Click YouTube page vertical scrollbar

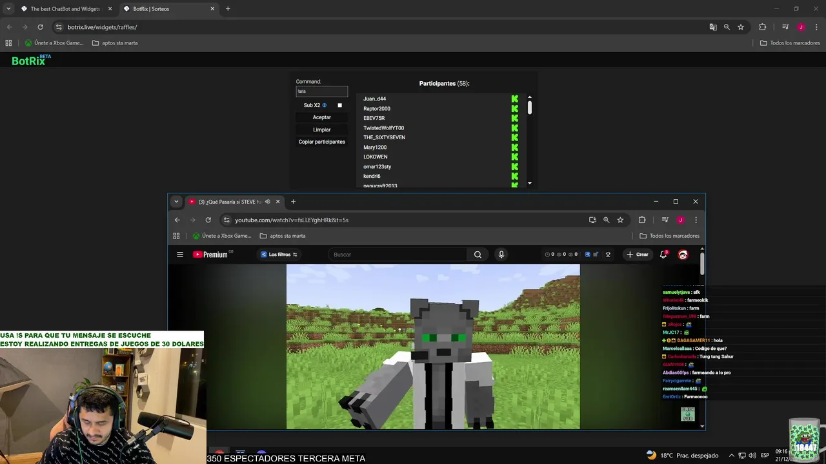point(702,264)
